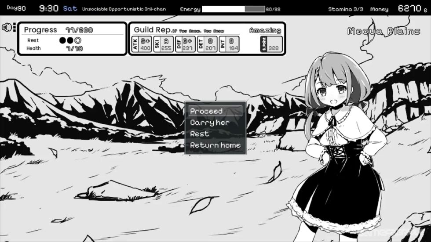This screenshot has width=431, height=242.
Task: Pick the Rest option in the action menu
Action: 215,134
